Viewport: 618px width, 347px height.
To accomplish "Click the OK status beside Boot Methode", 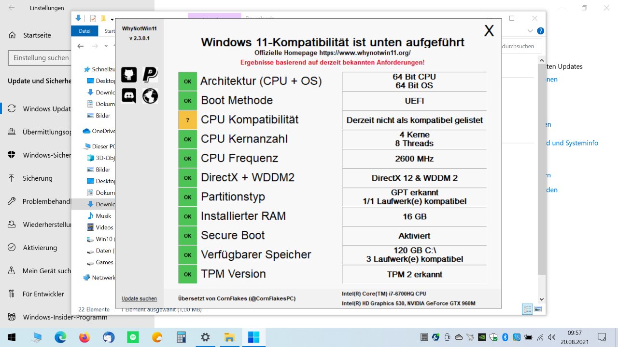I will click(x=188, y=101).
